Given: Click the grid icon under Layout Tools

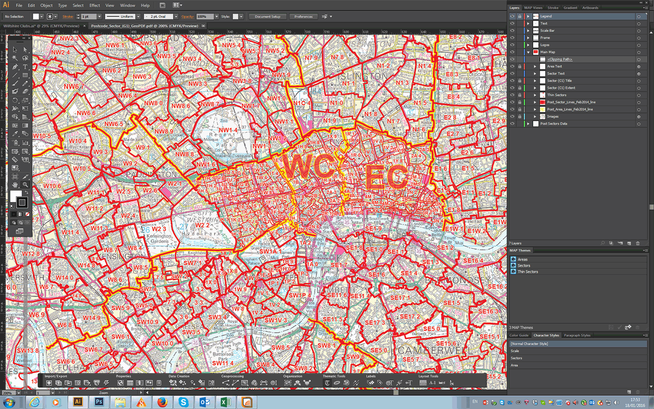Looking at the screenshot, I should point(423,383).
